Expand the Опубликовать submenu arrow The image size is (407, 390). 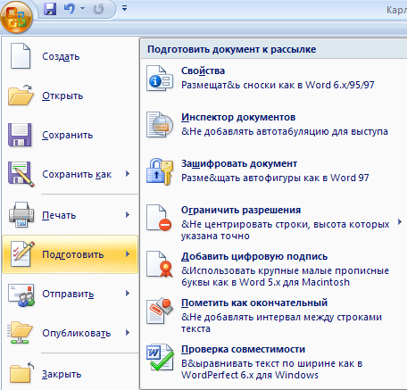(x=128, y=332)
